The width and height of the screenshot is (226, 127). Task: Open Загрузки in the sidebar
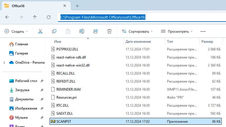(22, 90)
